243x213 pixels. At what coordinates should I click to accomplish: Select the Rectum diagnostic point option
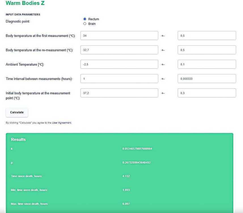pyautogui.click(x=85, y=19)
